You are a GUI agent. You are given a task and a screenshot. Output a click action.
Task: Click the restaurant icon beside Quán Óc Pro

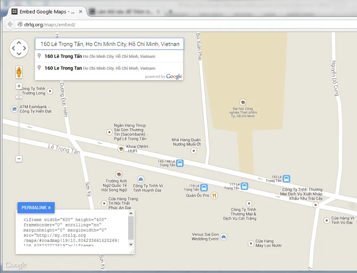(214, 195)
